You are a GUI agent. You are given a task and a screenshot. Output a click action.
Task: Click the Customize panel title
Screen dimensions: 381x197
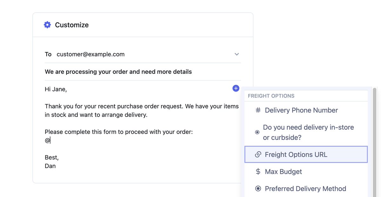[72, 25]
